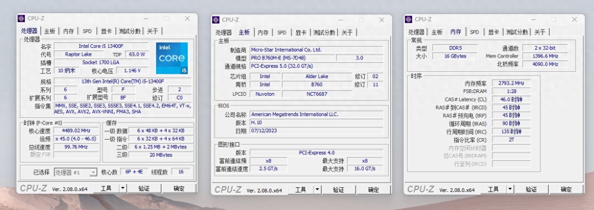Open 显卡 tab in left CPU-Z window
The width and height of the screenshot is (594, 210).
pos(106,31)
